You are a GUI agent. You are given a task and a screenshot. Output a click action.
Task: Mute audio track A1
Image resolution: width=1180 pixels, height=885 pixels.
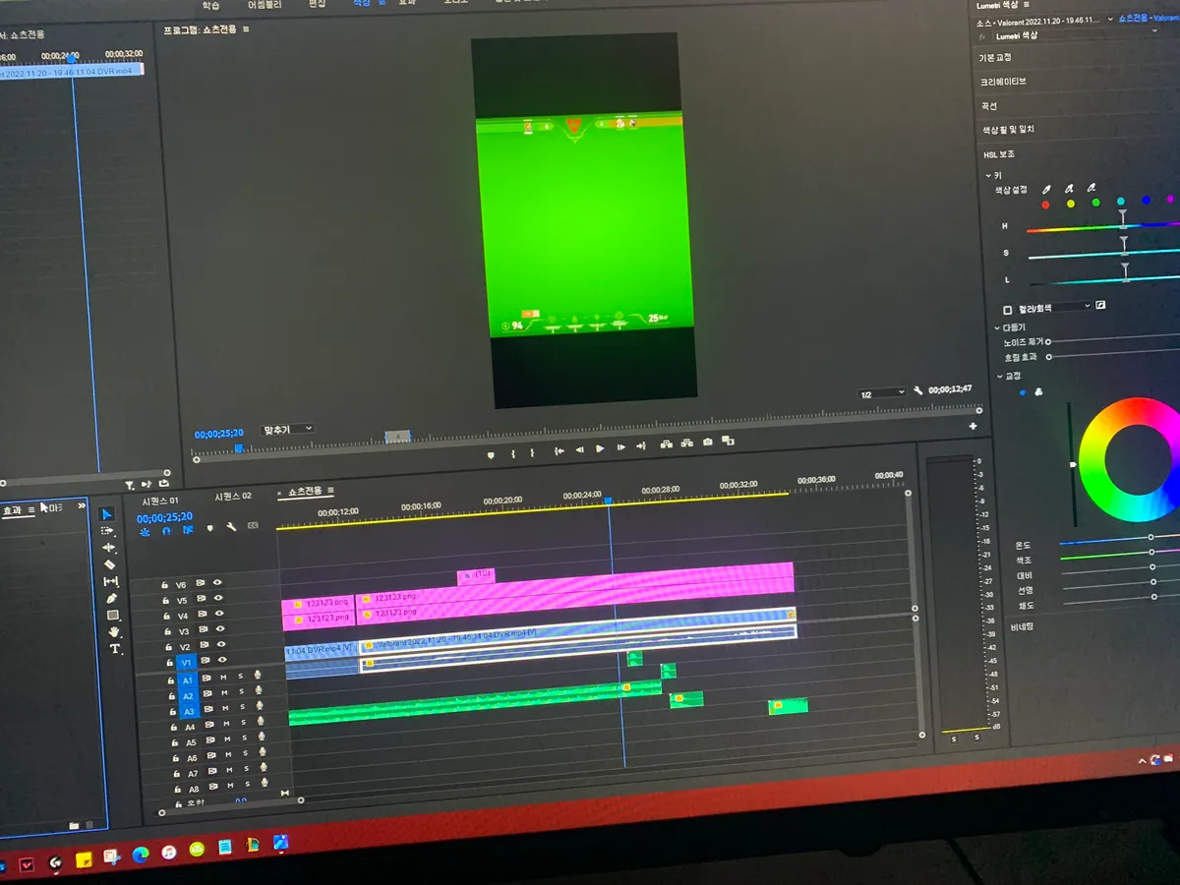[x=224, y=678]
